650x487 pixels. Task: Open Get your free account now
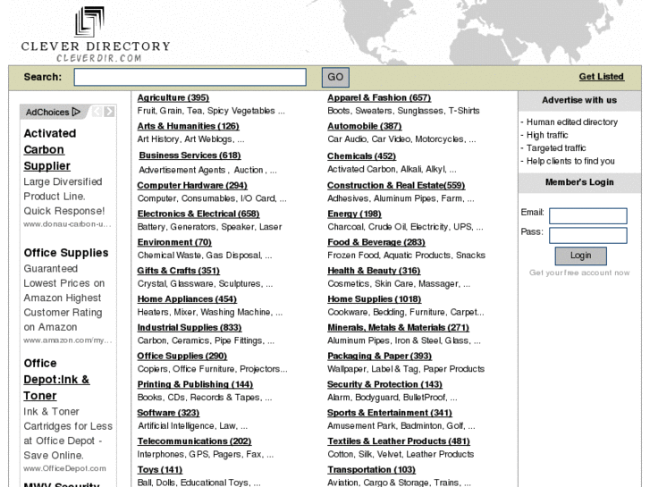click(579, 273)
